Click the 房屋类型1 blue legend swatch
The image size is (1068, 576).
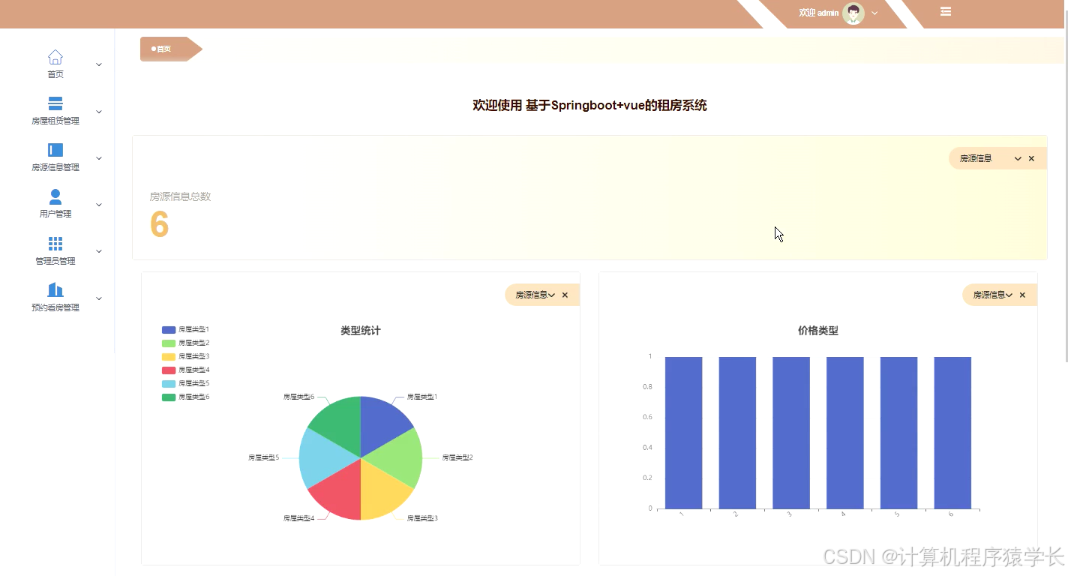click(x=168, y=329)
